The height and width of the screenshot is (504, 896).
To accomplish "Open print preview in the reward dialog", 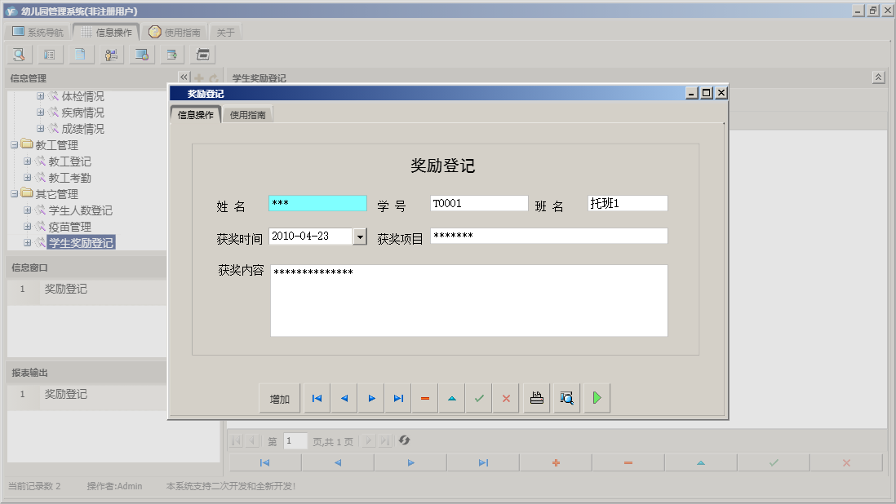I will tap(566, 398).
